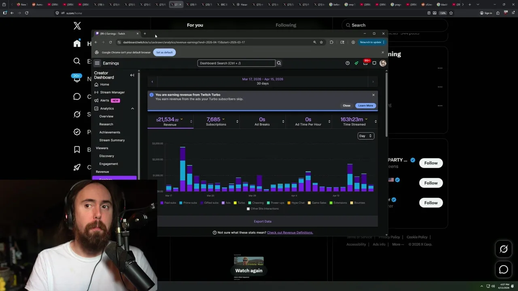Switch to Following tab on X
This screenshot has width=518, height=291.
click(x=286, y=25)
